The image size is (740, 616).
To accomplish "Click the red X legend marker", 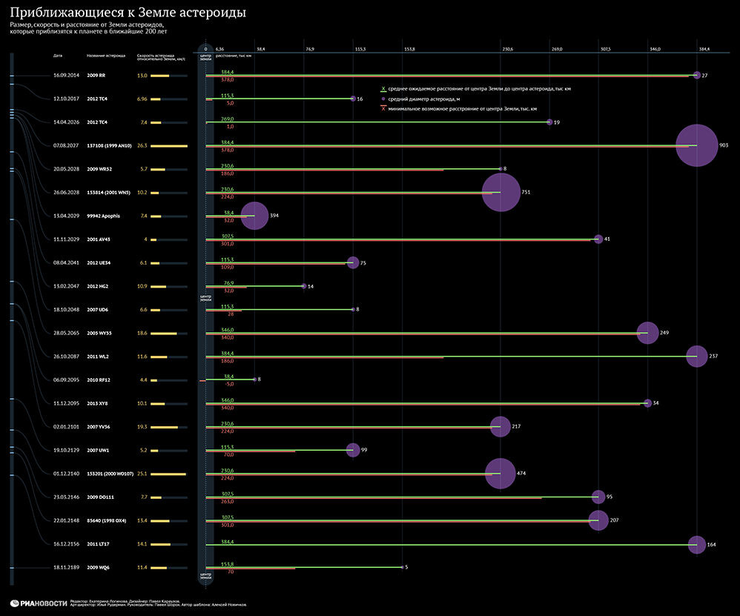I will point(383,108).
